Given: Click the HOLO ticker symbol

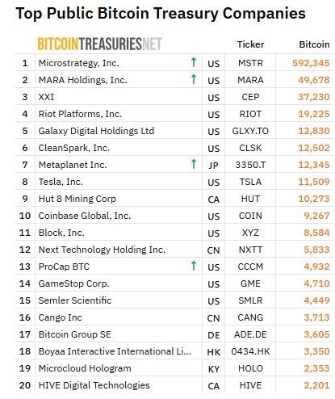Looking at the screenshot, I should click(250, 368).
